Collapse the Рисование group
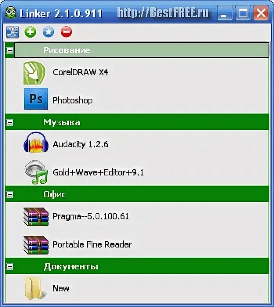This screenshot has height=307, width=274. (10, 51)
